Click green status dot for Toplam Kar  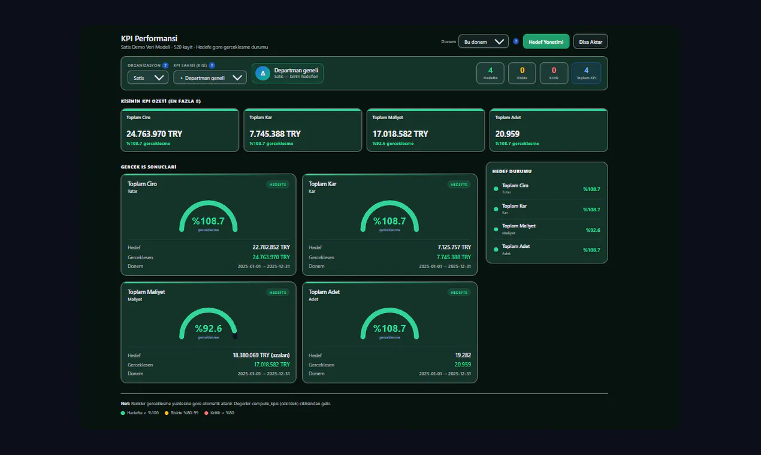496,209
